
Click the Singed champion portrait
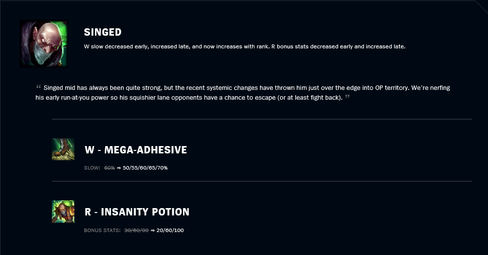[x=44, y=44]
